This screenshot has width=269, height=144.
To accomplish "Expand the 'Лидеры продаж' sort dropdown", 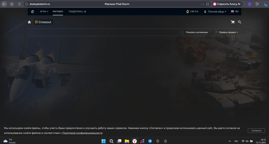I will [226, 32].
